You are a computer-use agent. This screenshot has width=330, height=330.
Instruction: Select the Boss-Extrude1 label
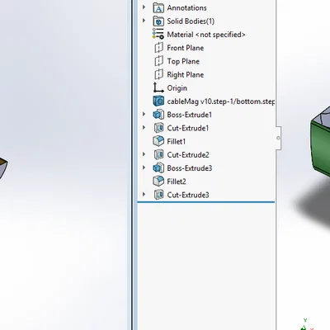190,115
